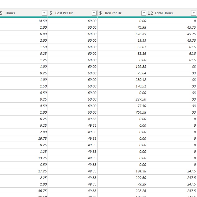Click the Rev Per Hr cell showing 764.58
Viewport: 197px width, 197px height.
(x=122, y=112)
